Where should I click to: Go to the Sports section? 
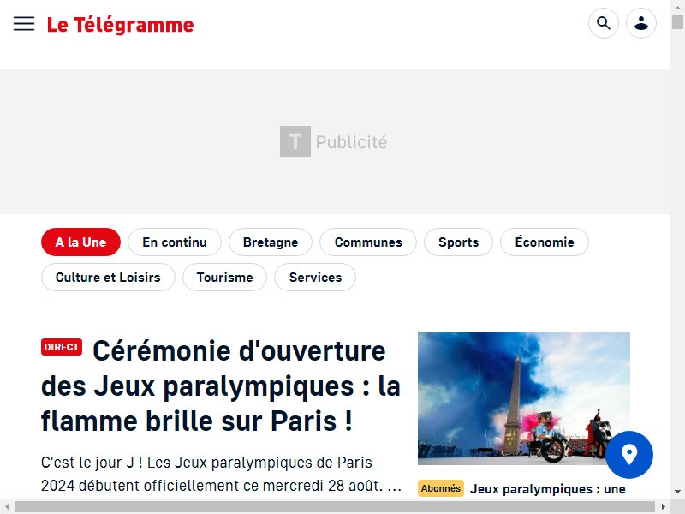point(458,242)
